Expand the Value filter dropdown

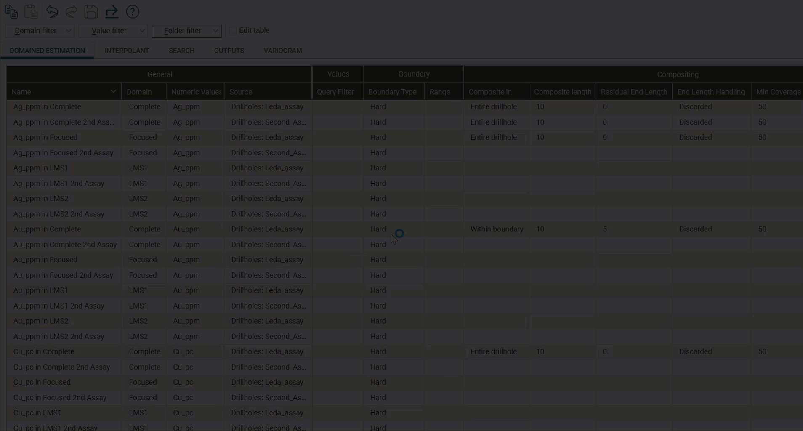tap(113, 31)
